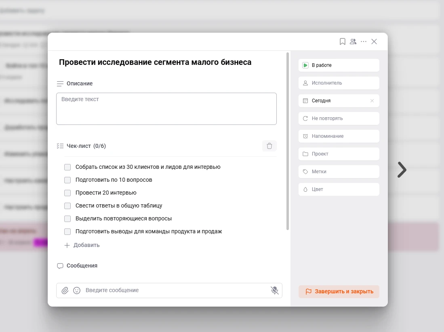This screenshot has width=444, height=332.
Task: Click the bookmark icon in the task header
Action: pos(343,41)
